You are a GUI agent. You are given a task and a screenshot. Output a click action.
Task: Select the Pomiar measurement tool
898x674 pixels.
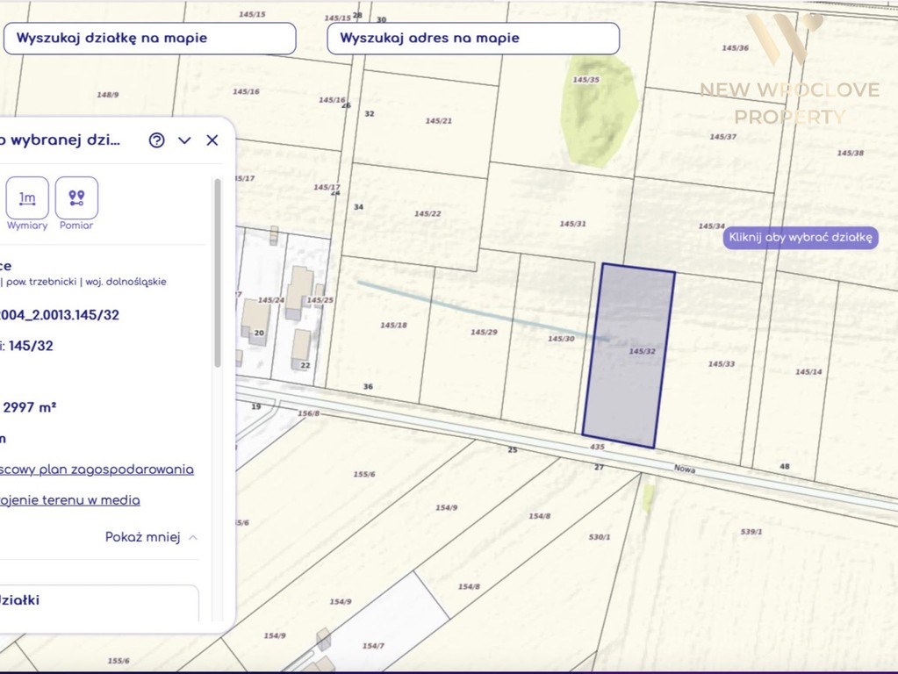pyautogui.click(x=76, y=197)
